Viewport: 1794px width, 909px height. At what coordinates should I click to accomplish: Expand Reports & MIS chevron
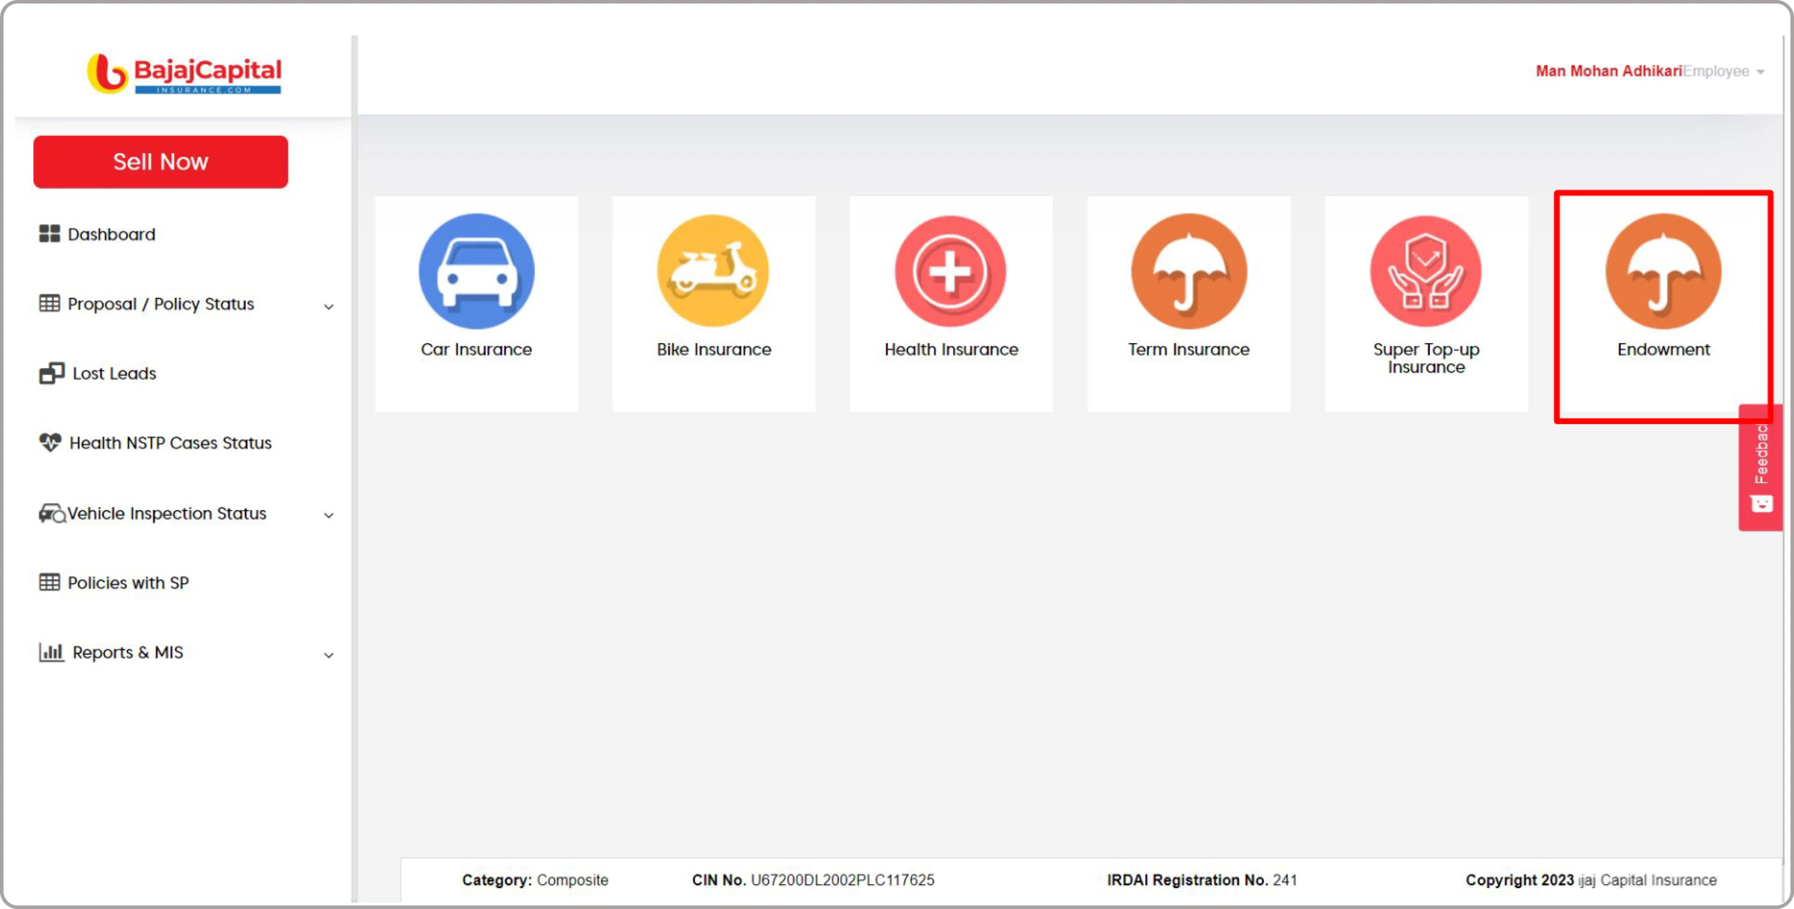[329, 655]
